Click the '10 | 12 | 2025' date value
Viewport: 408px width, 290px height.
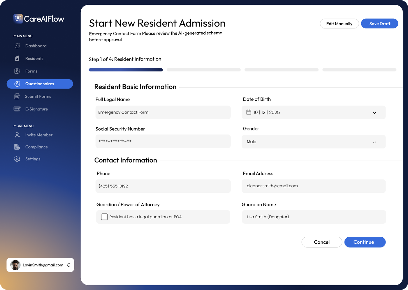click(x=266, y=112)
